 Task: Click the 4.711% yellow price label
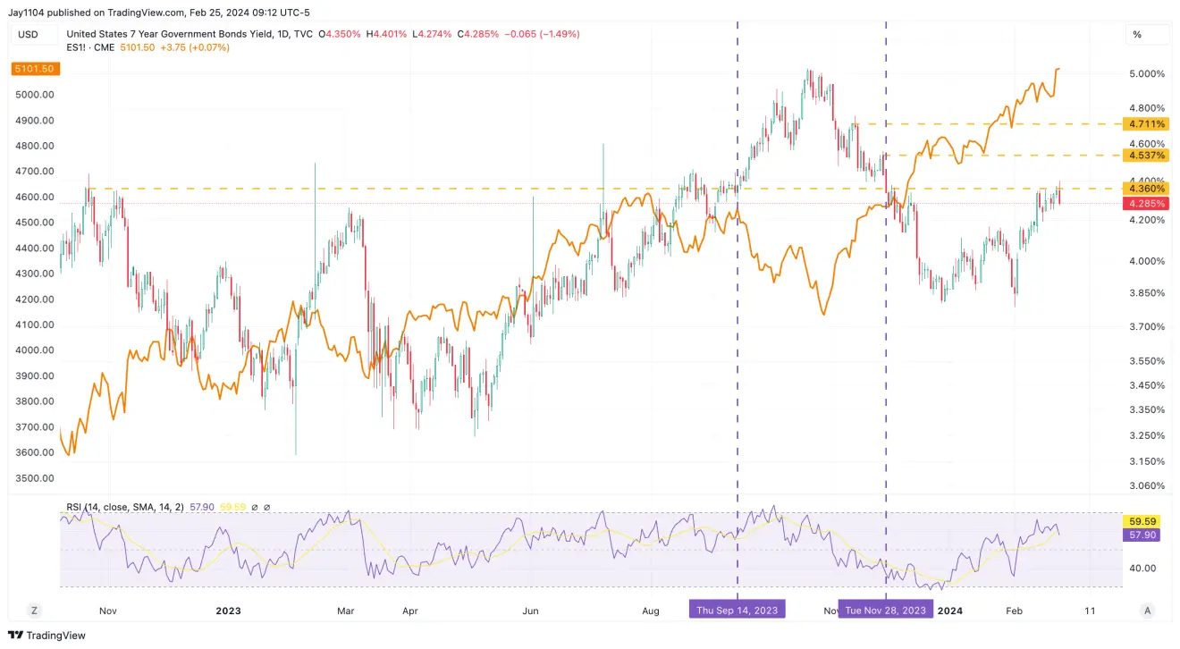click(1146, 123)
